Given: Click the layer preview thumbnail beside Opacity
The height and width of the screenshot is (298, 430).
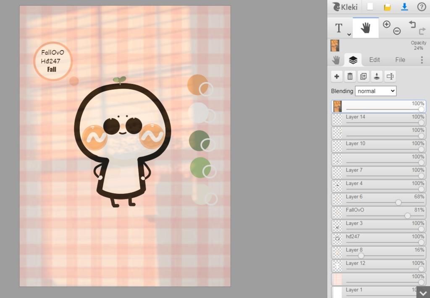Looking at the screenshot, I should pos(335,45).
